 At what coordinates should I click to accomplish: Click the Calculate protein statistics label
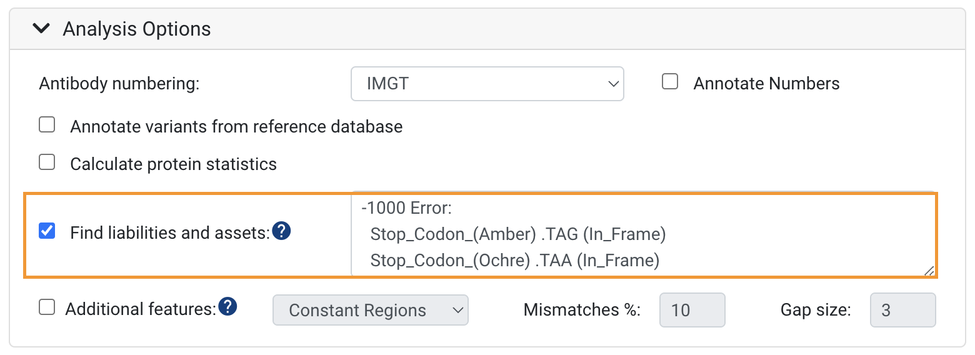click(173, 164)
